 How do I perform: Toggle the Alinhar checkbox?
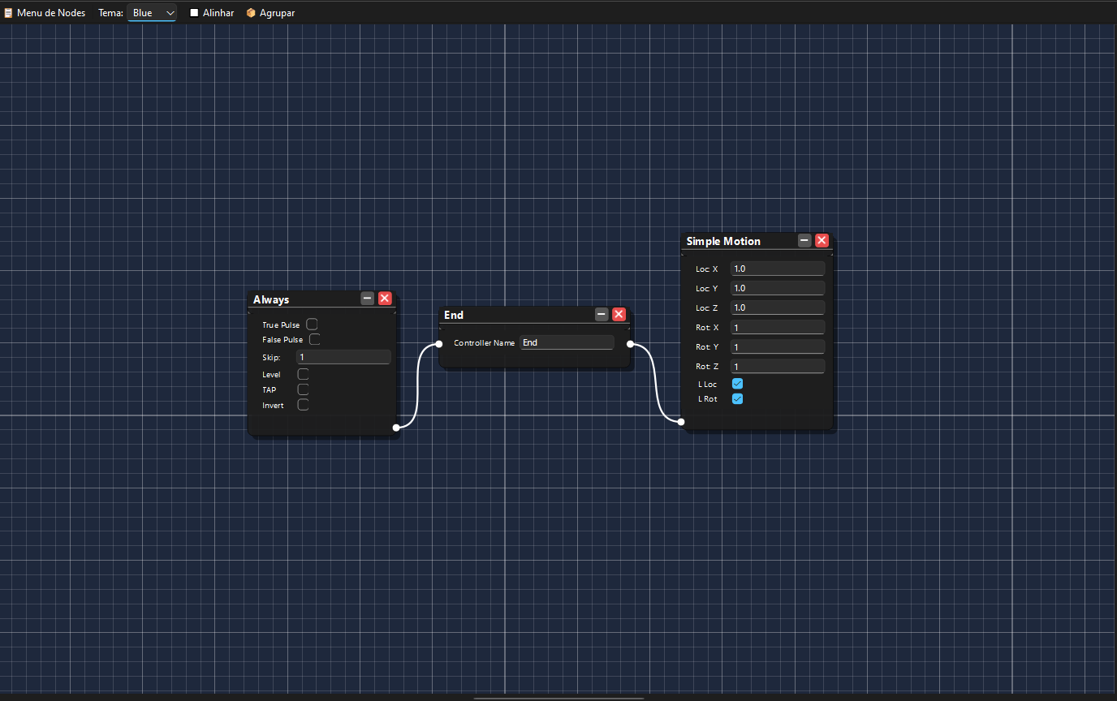[x=194, y=13]
